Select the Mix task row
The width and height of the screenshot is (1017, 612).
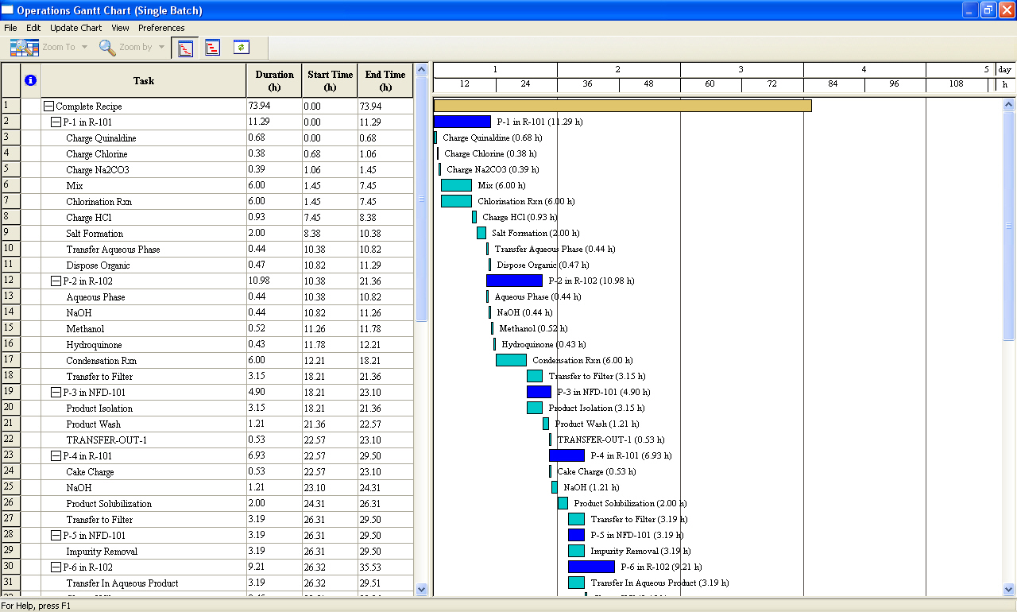pos(207,186)
